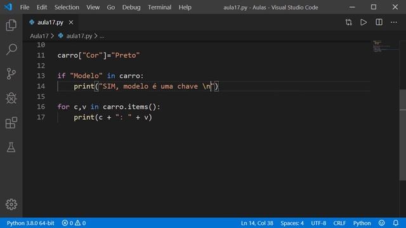Image resolution: width=406 pixels, height=228 pixels.
Task: Open the Terminal menu
Action: tap(159, 7)
